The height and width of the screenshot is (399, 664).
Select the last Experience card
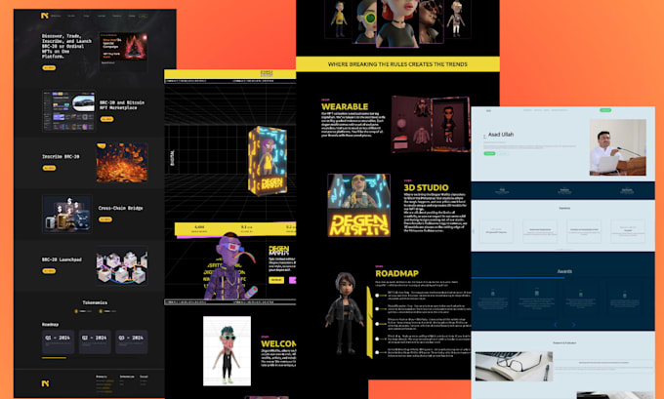click(628, 231)
